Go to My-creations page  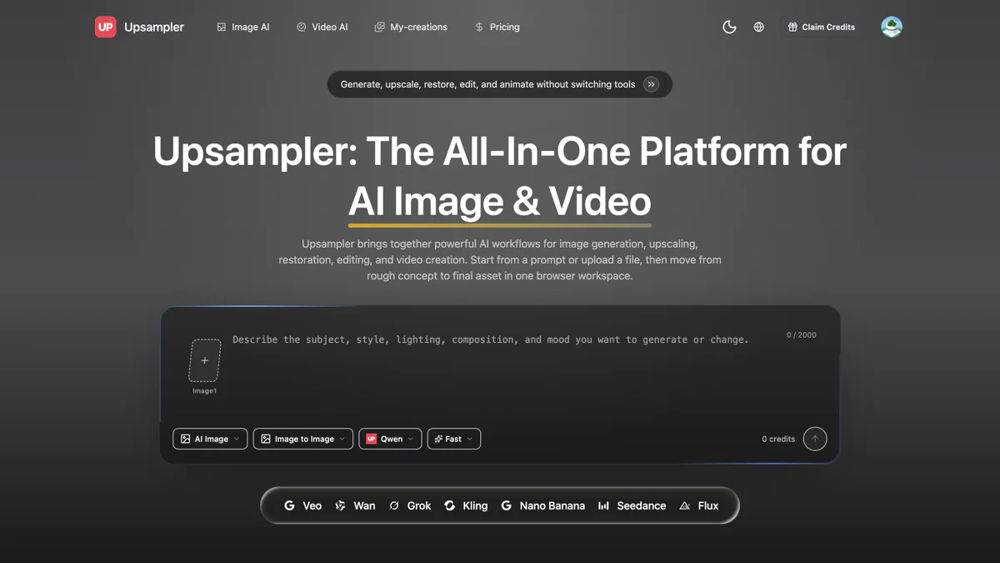pyautogui.click(x=411, y=27)
